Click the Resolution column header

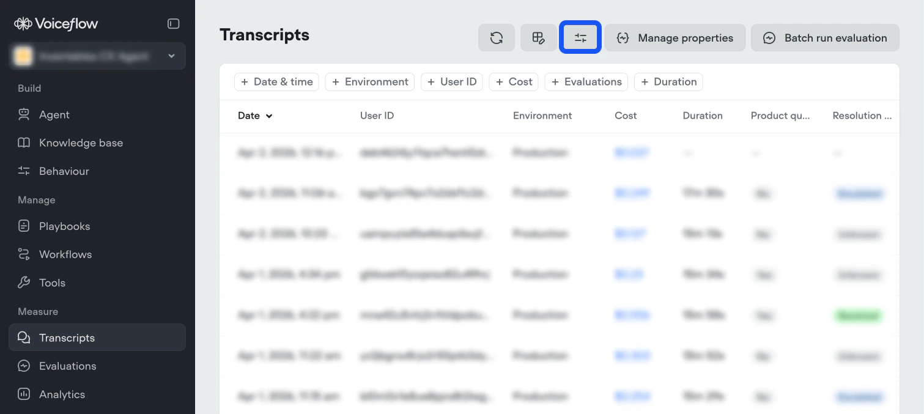point(862,116)
